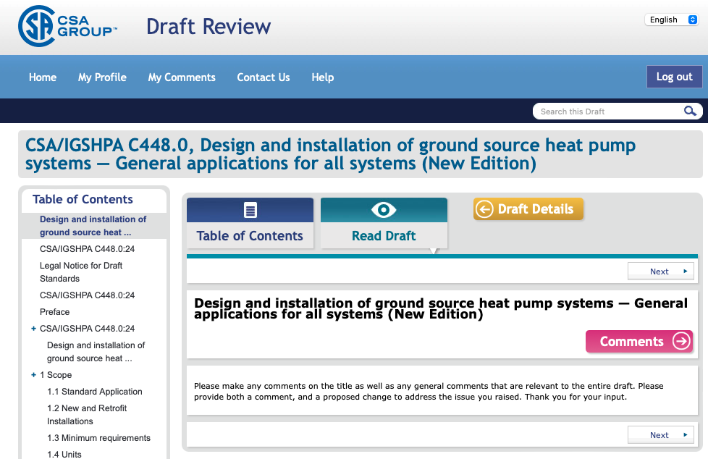The image size is (708, 459).
Task: Click the Log out button
Action: point(674,77)
